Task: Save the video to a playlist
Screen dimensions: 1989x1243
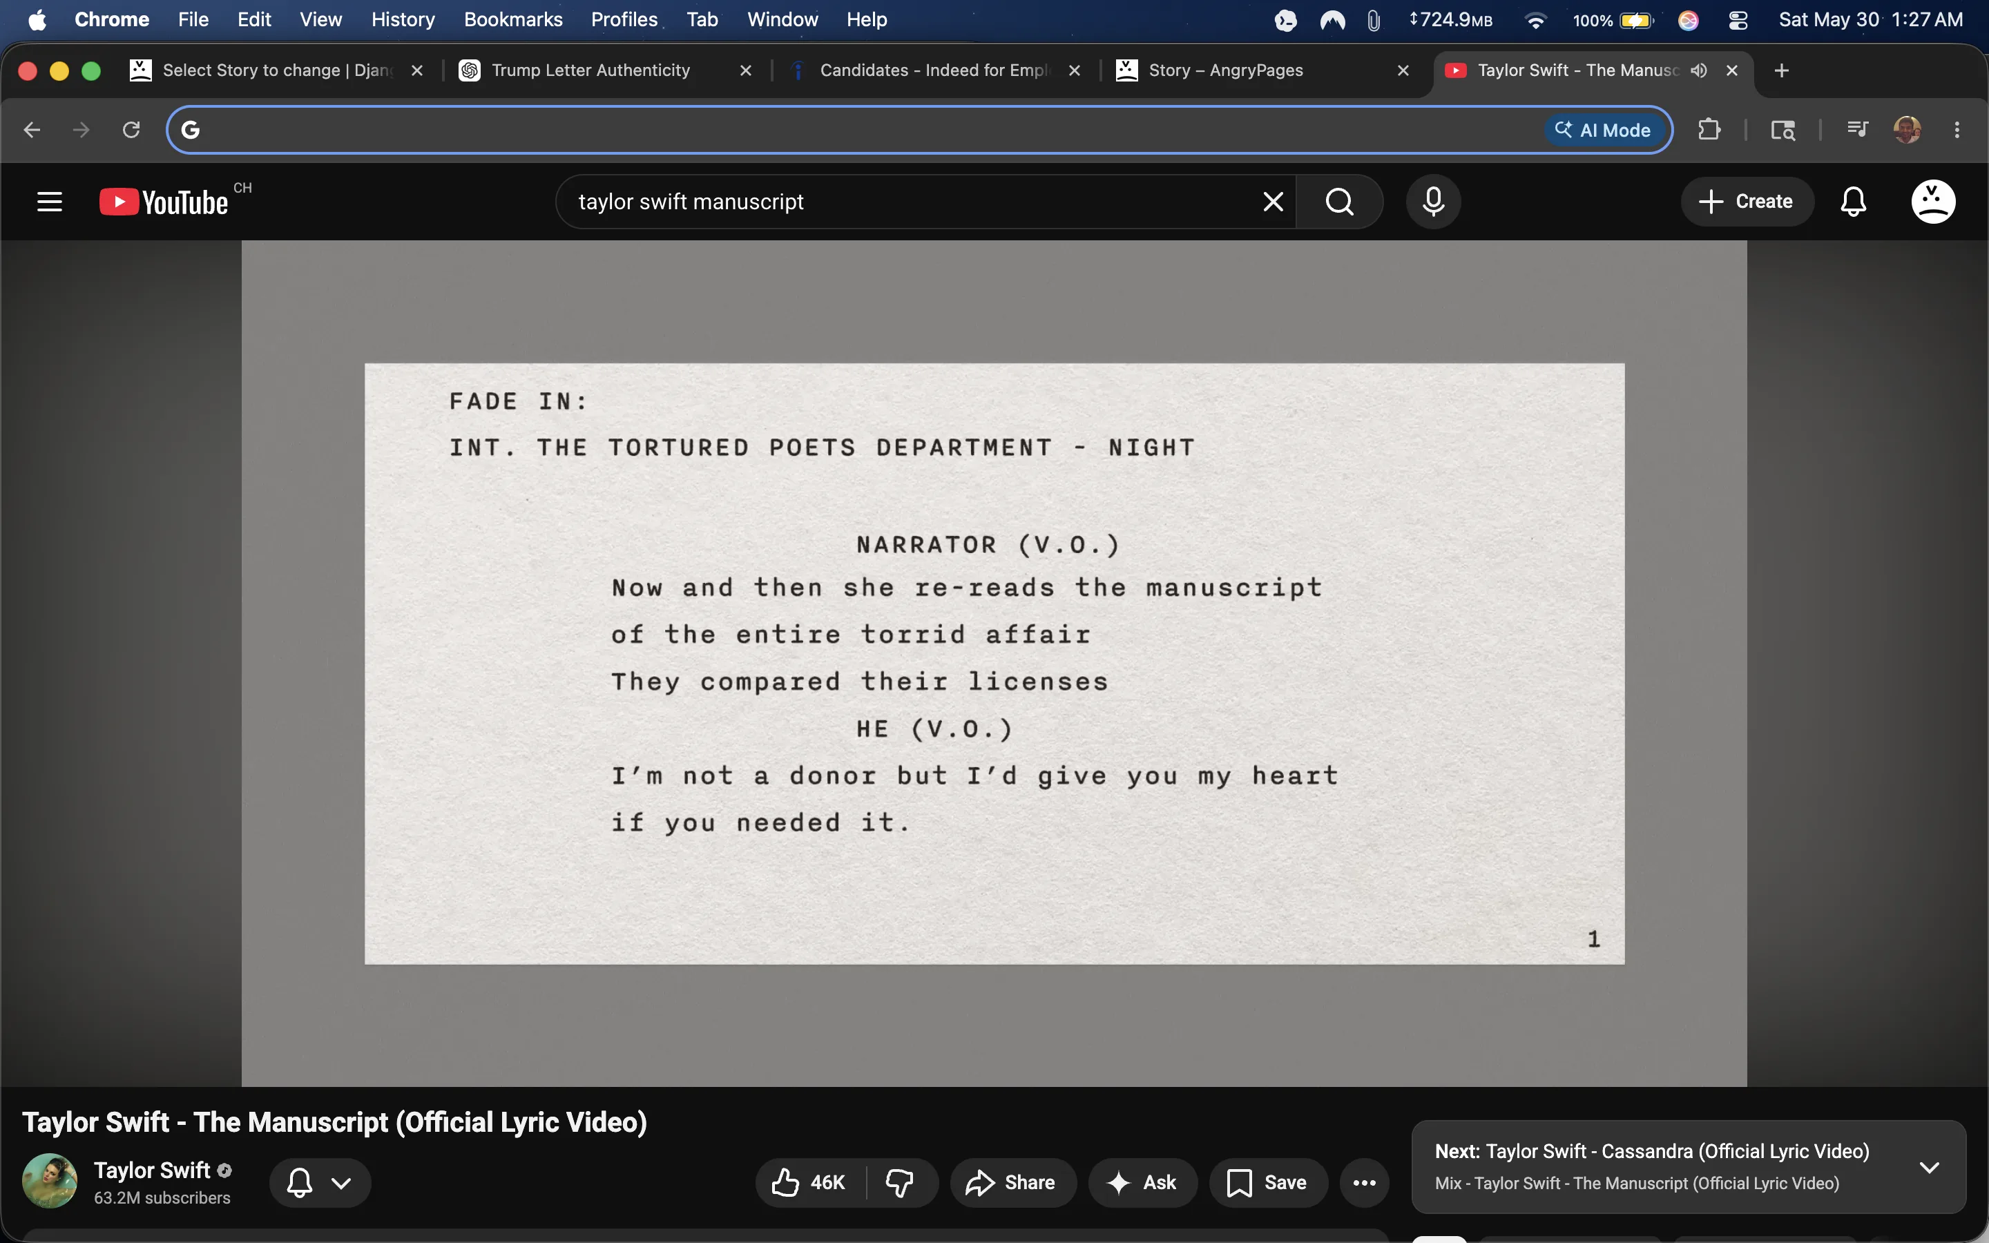Action: point(1268,1182)
